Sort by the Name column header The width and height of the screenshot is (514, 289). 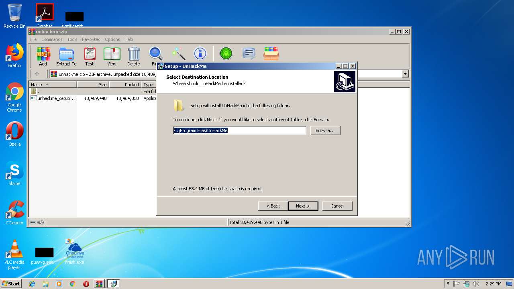point(53,85)
